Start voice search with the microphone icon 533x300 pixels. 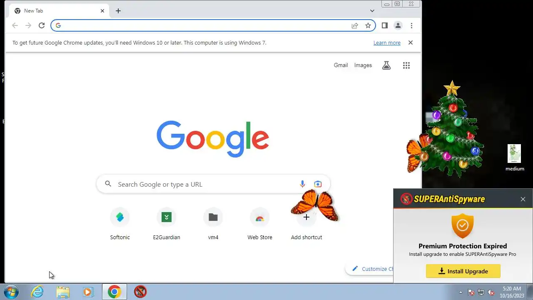click(303, 184)
